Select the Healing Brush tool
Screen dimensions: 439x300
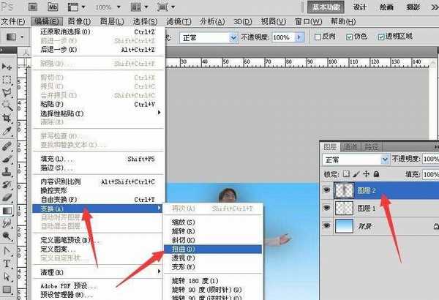tap(7, 146)
